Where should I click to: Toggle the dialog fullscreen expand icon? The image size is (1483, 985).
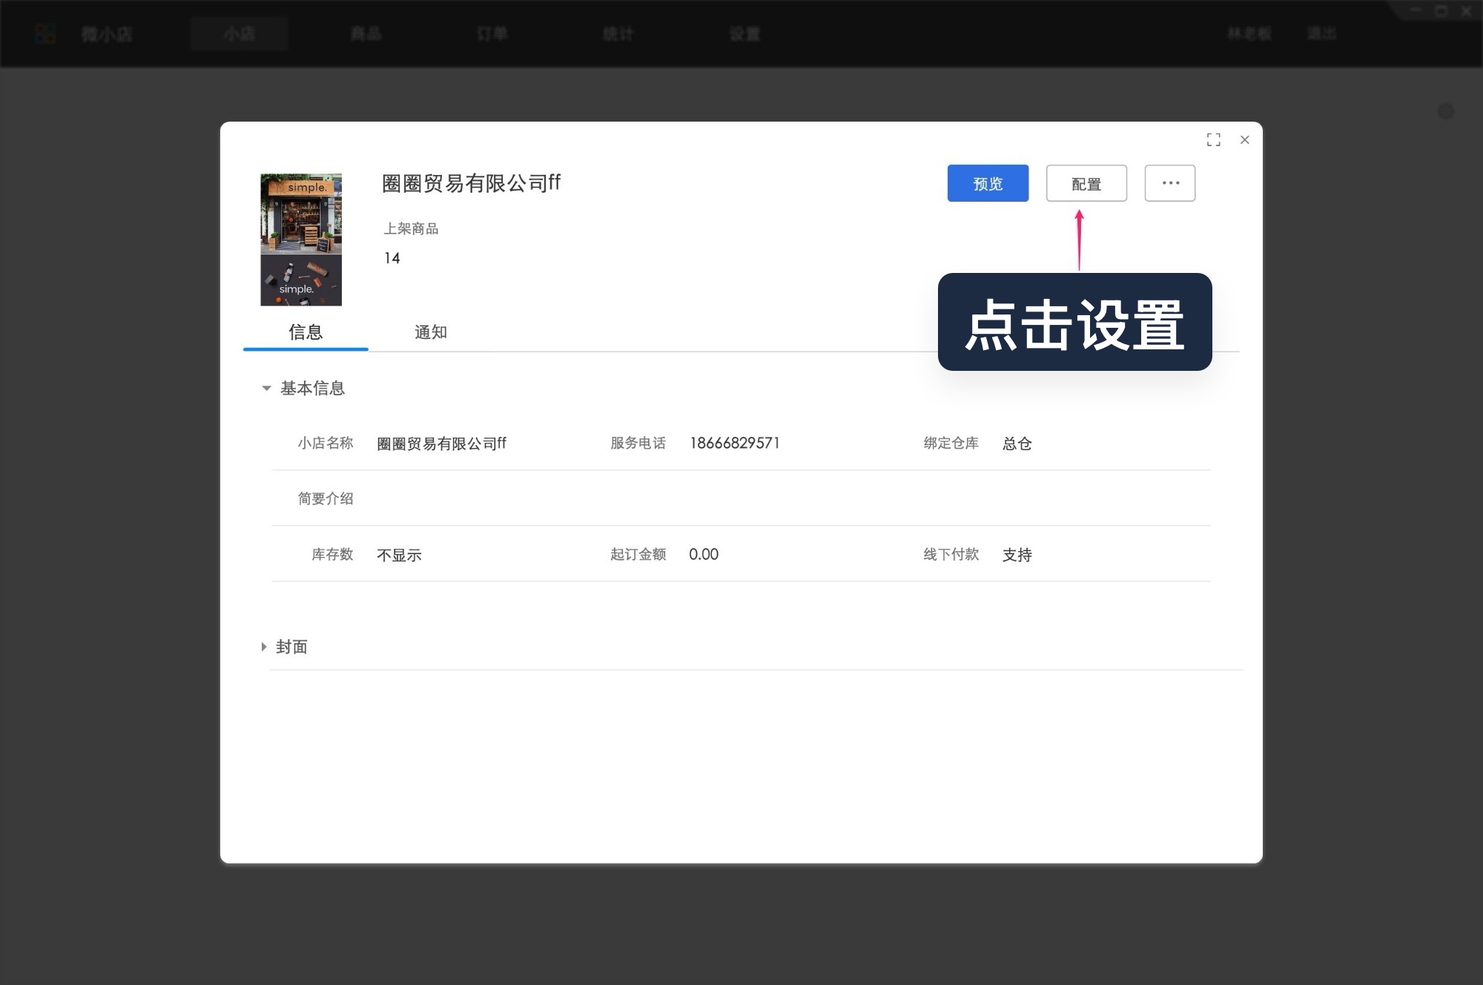1214,139
